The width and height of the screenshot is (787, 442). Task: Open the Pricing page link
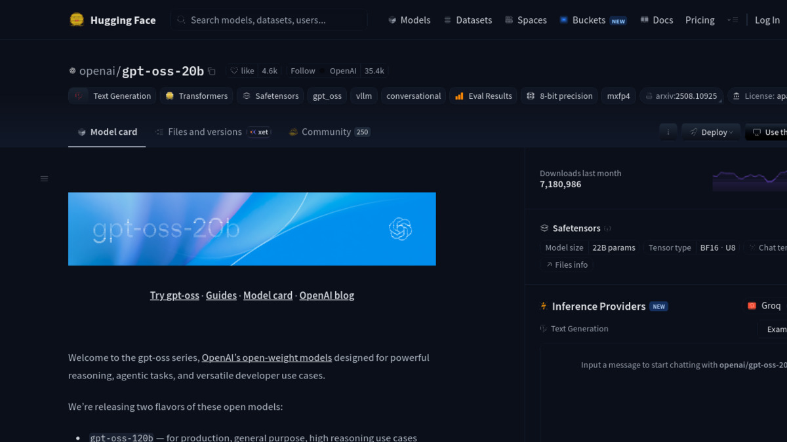pos(700,20)
